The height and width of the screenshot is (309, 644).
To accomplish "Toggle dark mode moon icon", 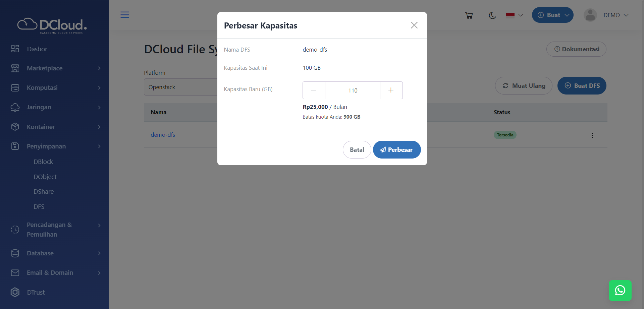I will coord(492,15).
